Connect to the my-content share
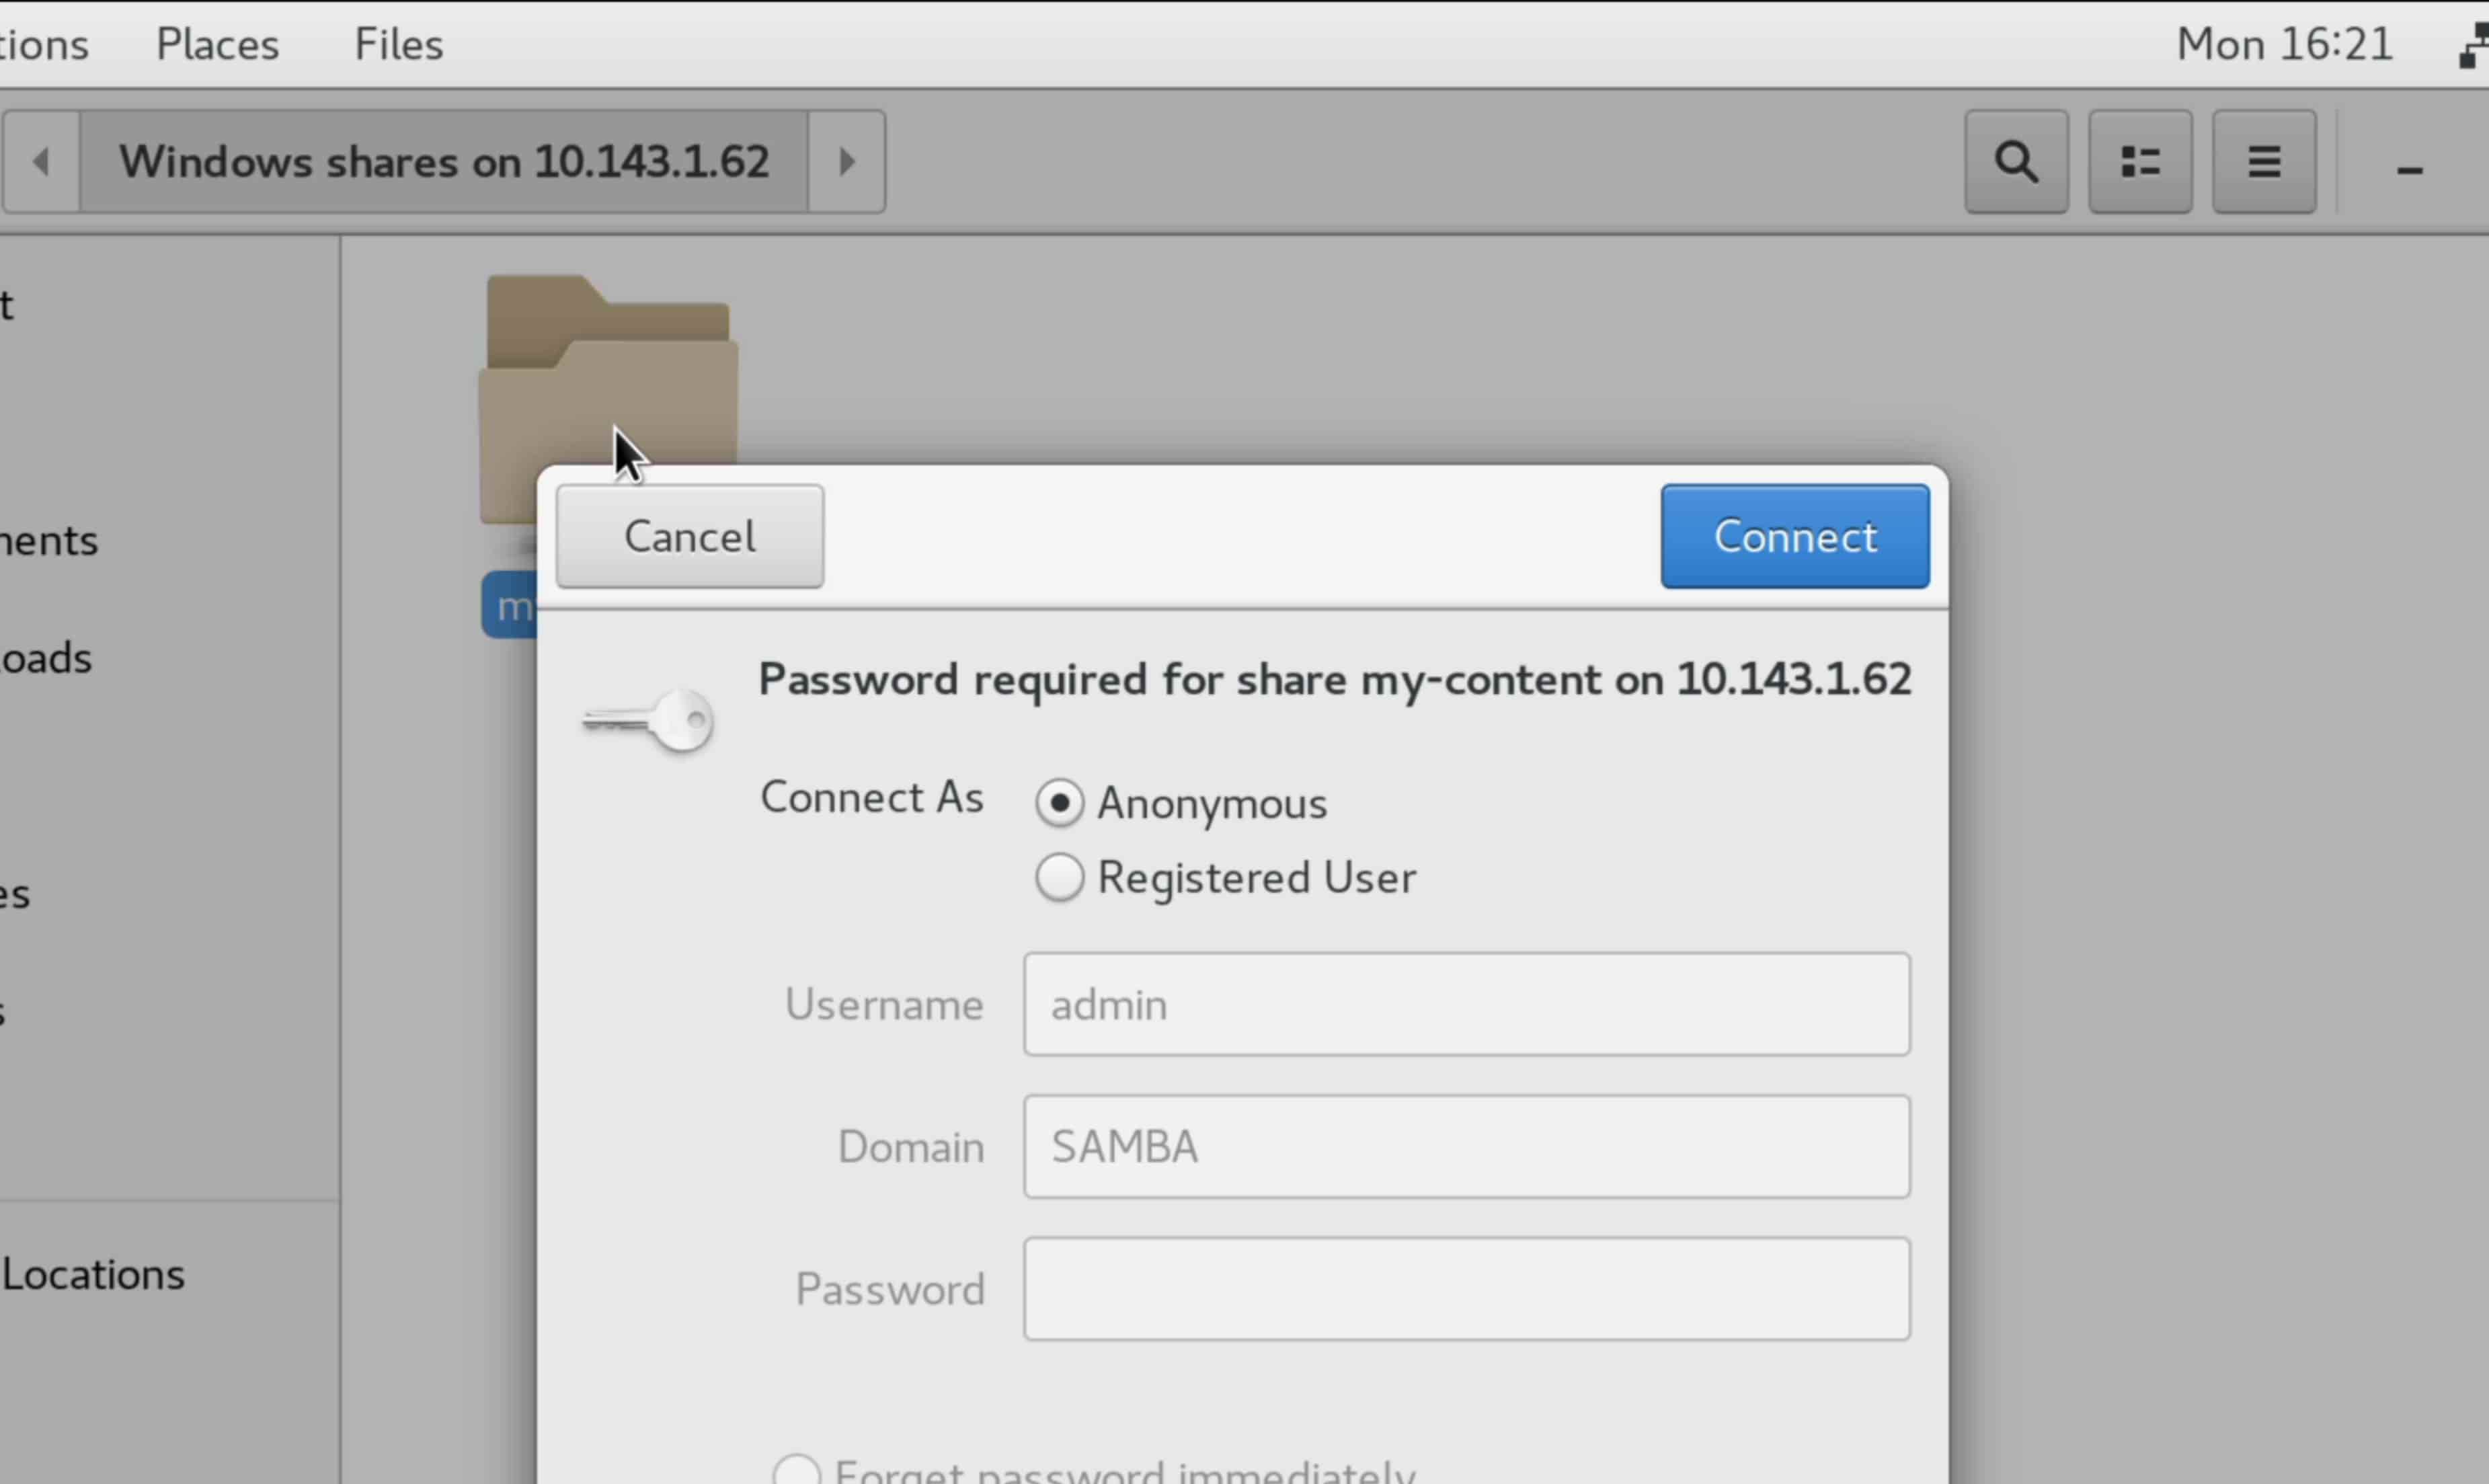 [x=1795, y=536]
